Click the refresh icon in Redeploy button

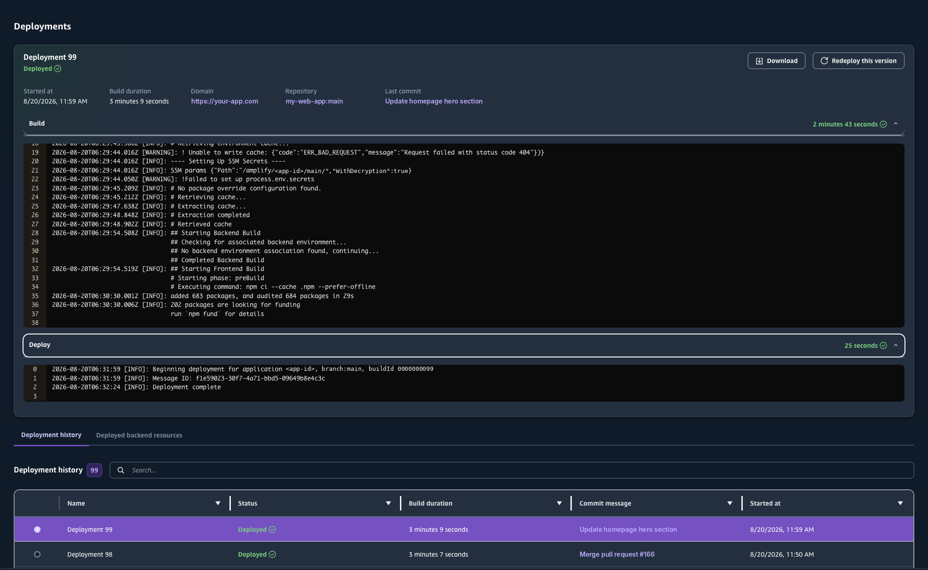point(824,61)
